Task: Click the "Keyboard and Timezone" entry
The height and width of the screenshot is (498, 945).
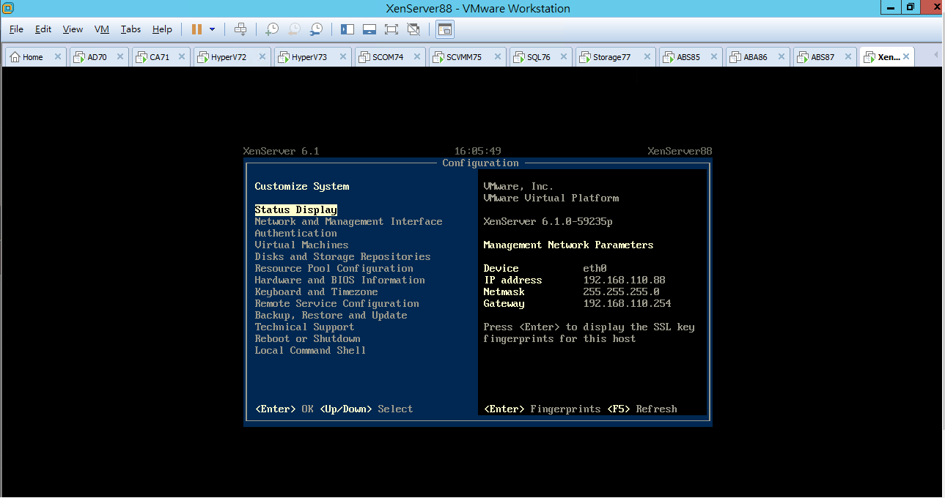Action: click(317, 292)
